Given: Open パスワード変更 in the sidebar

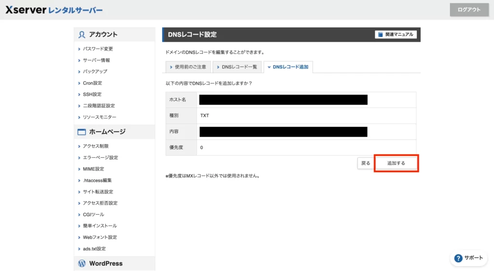Looking at the screenshot, I should (97, 49).
